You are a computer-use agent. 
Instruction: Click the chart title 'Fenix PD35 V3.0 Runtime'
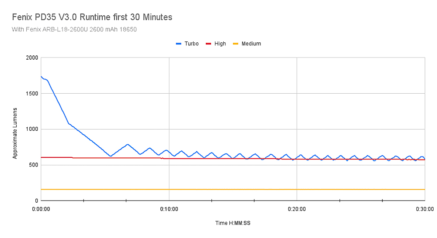coord(93,17)
